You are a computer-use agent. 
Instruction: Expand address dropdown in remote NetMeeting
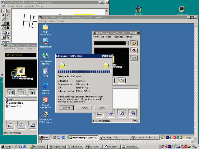(x=127, y=43)
